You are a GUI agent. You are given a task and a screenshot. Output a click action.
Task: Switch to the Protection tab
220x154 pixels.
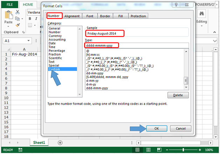pos(138,16)
